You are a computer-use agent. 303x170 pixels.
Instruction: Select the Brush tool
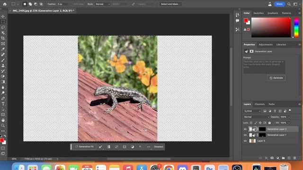coord(3,60)
